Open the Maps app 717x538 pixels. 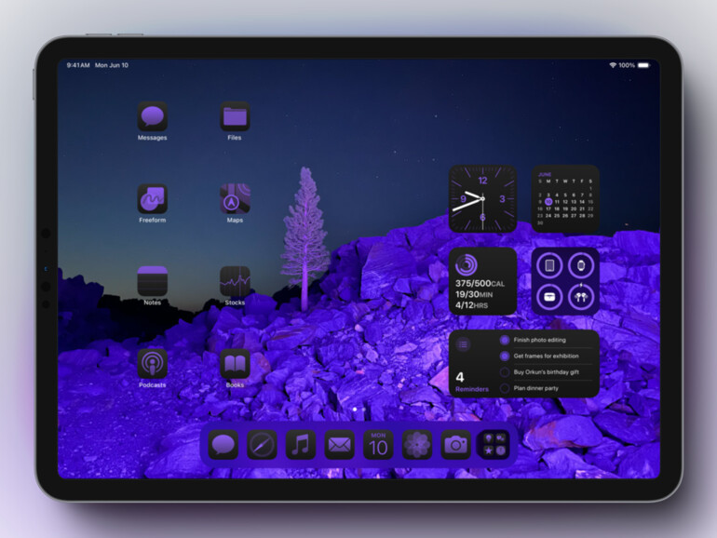235,199
